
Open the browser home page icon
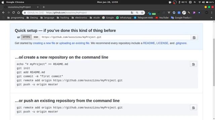tap(18, 13)
